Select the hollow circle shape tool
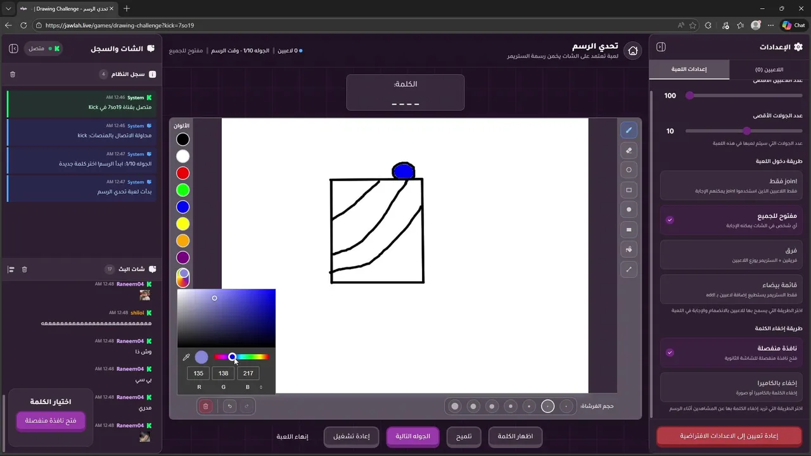 point(629,170)
